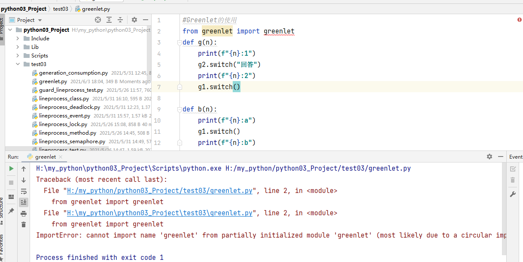523x262 pixels.
Task: Select greenlet.py in the project tree
Action: pyautogui.click(x=53, y=81)
